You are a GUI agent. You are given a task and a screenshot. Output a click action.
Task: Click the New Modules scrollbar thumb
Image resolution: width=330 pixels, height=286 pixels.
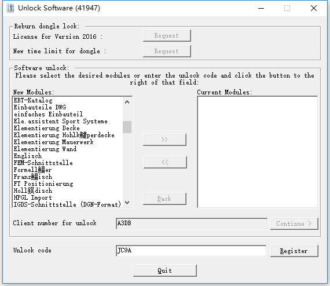click(x=127, y=127)
